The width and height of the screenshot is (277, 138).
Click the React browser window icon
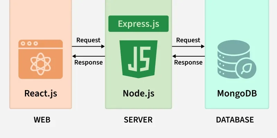coord(41,59)
